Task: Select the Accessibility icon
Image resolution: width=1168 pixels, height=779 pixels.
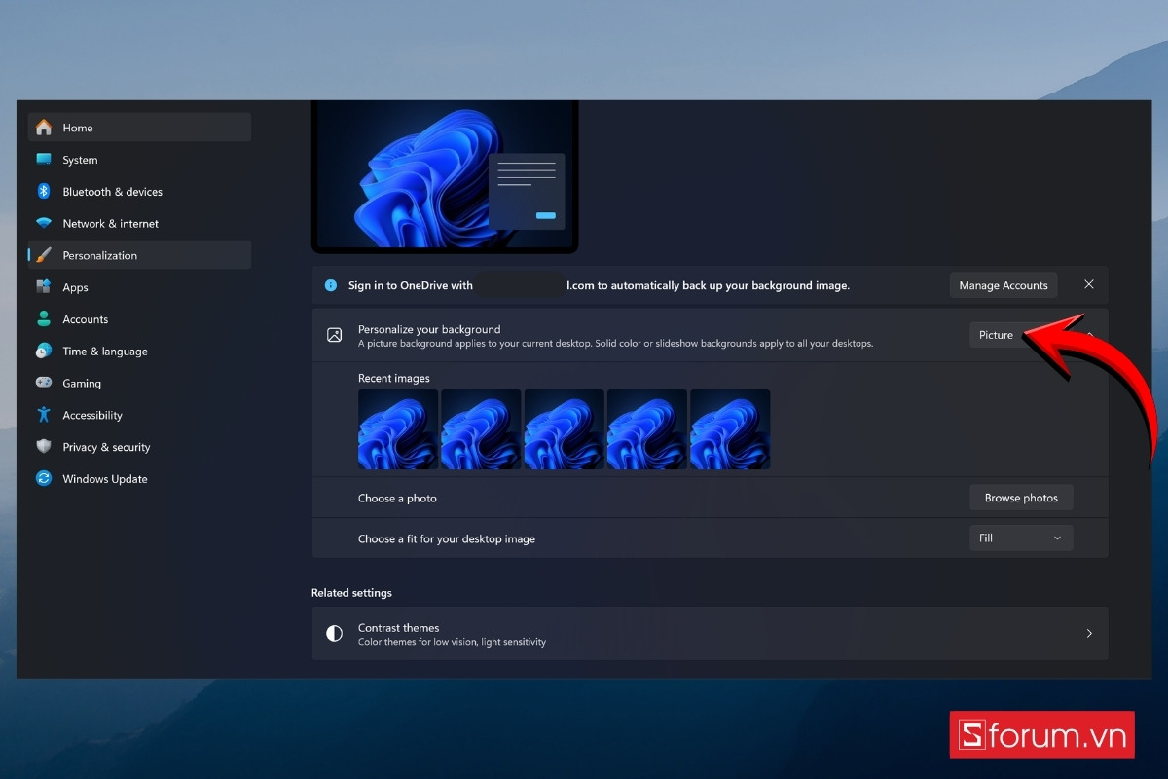Action: click(43, 415)
